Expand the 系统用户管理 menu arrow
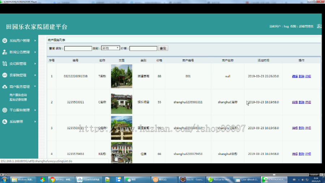 [35, 41]
